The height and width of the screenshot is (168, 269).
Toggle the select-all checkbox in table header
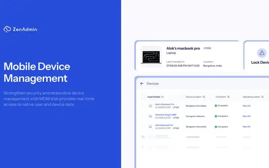[x=143, y=97]
